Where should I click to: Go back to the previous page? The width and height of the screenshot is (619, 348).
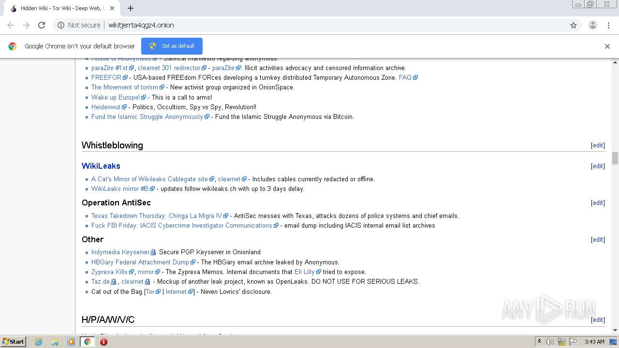tap(11, 25)
